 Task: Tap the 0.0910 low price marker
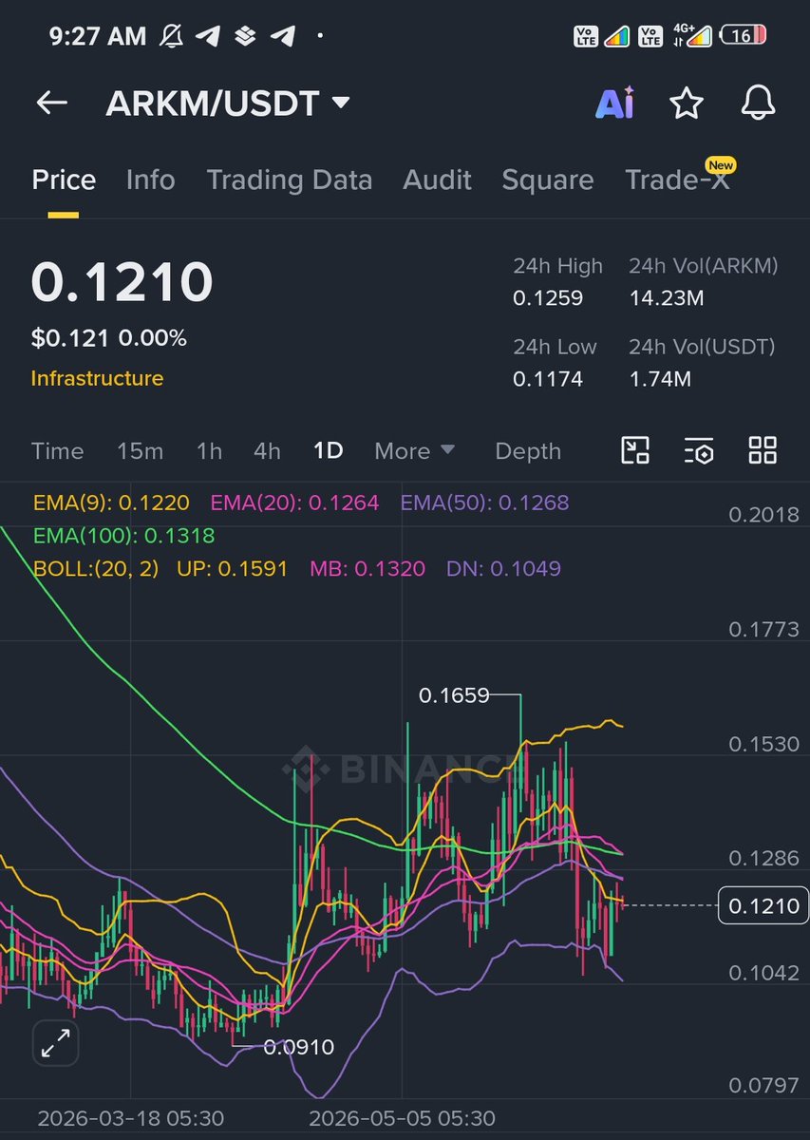[299, 1048]
